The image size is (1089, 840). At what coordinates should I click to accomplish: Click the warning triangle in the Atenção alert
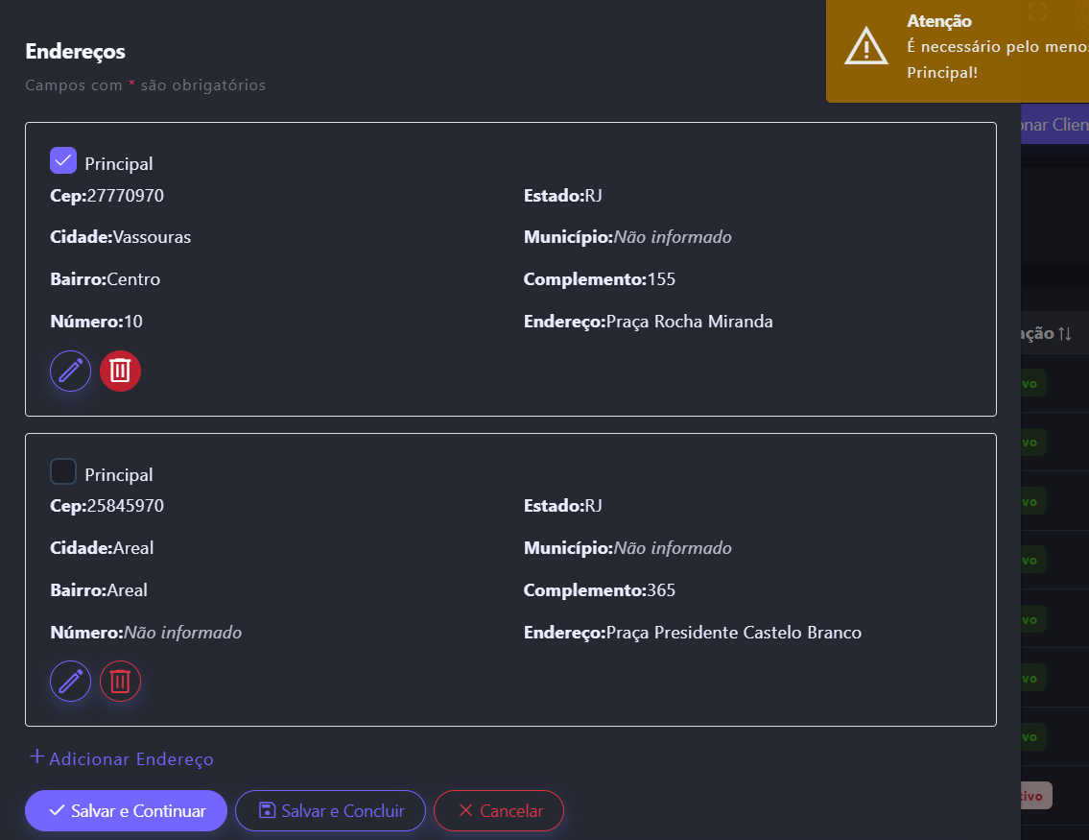point(865,46)
